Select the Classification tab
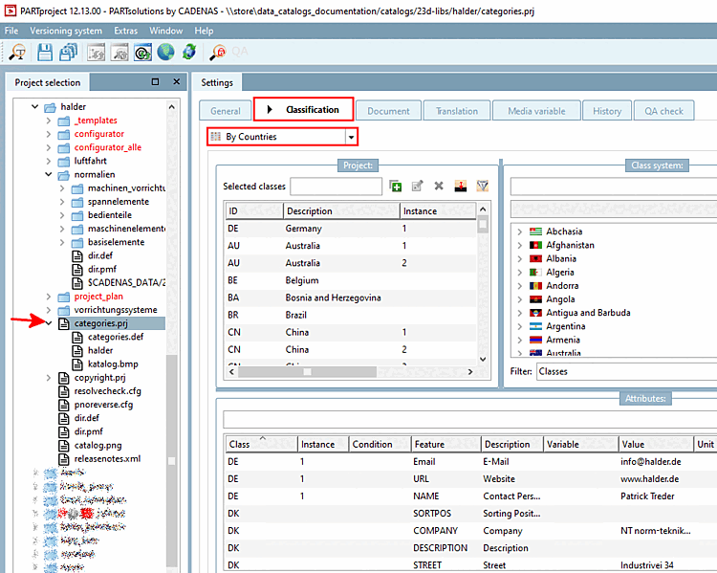The image size is (717, 573). tap(304, 109)
